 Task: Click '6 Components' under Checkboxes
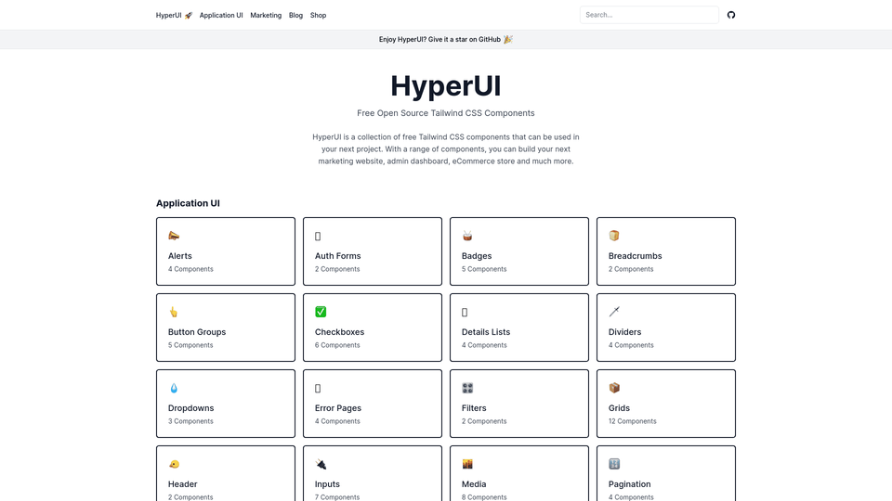[x=337, y=345]
